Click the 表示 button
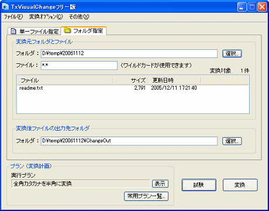The width and height of the screenshot is (269, 211). click(x=160, y=183)
